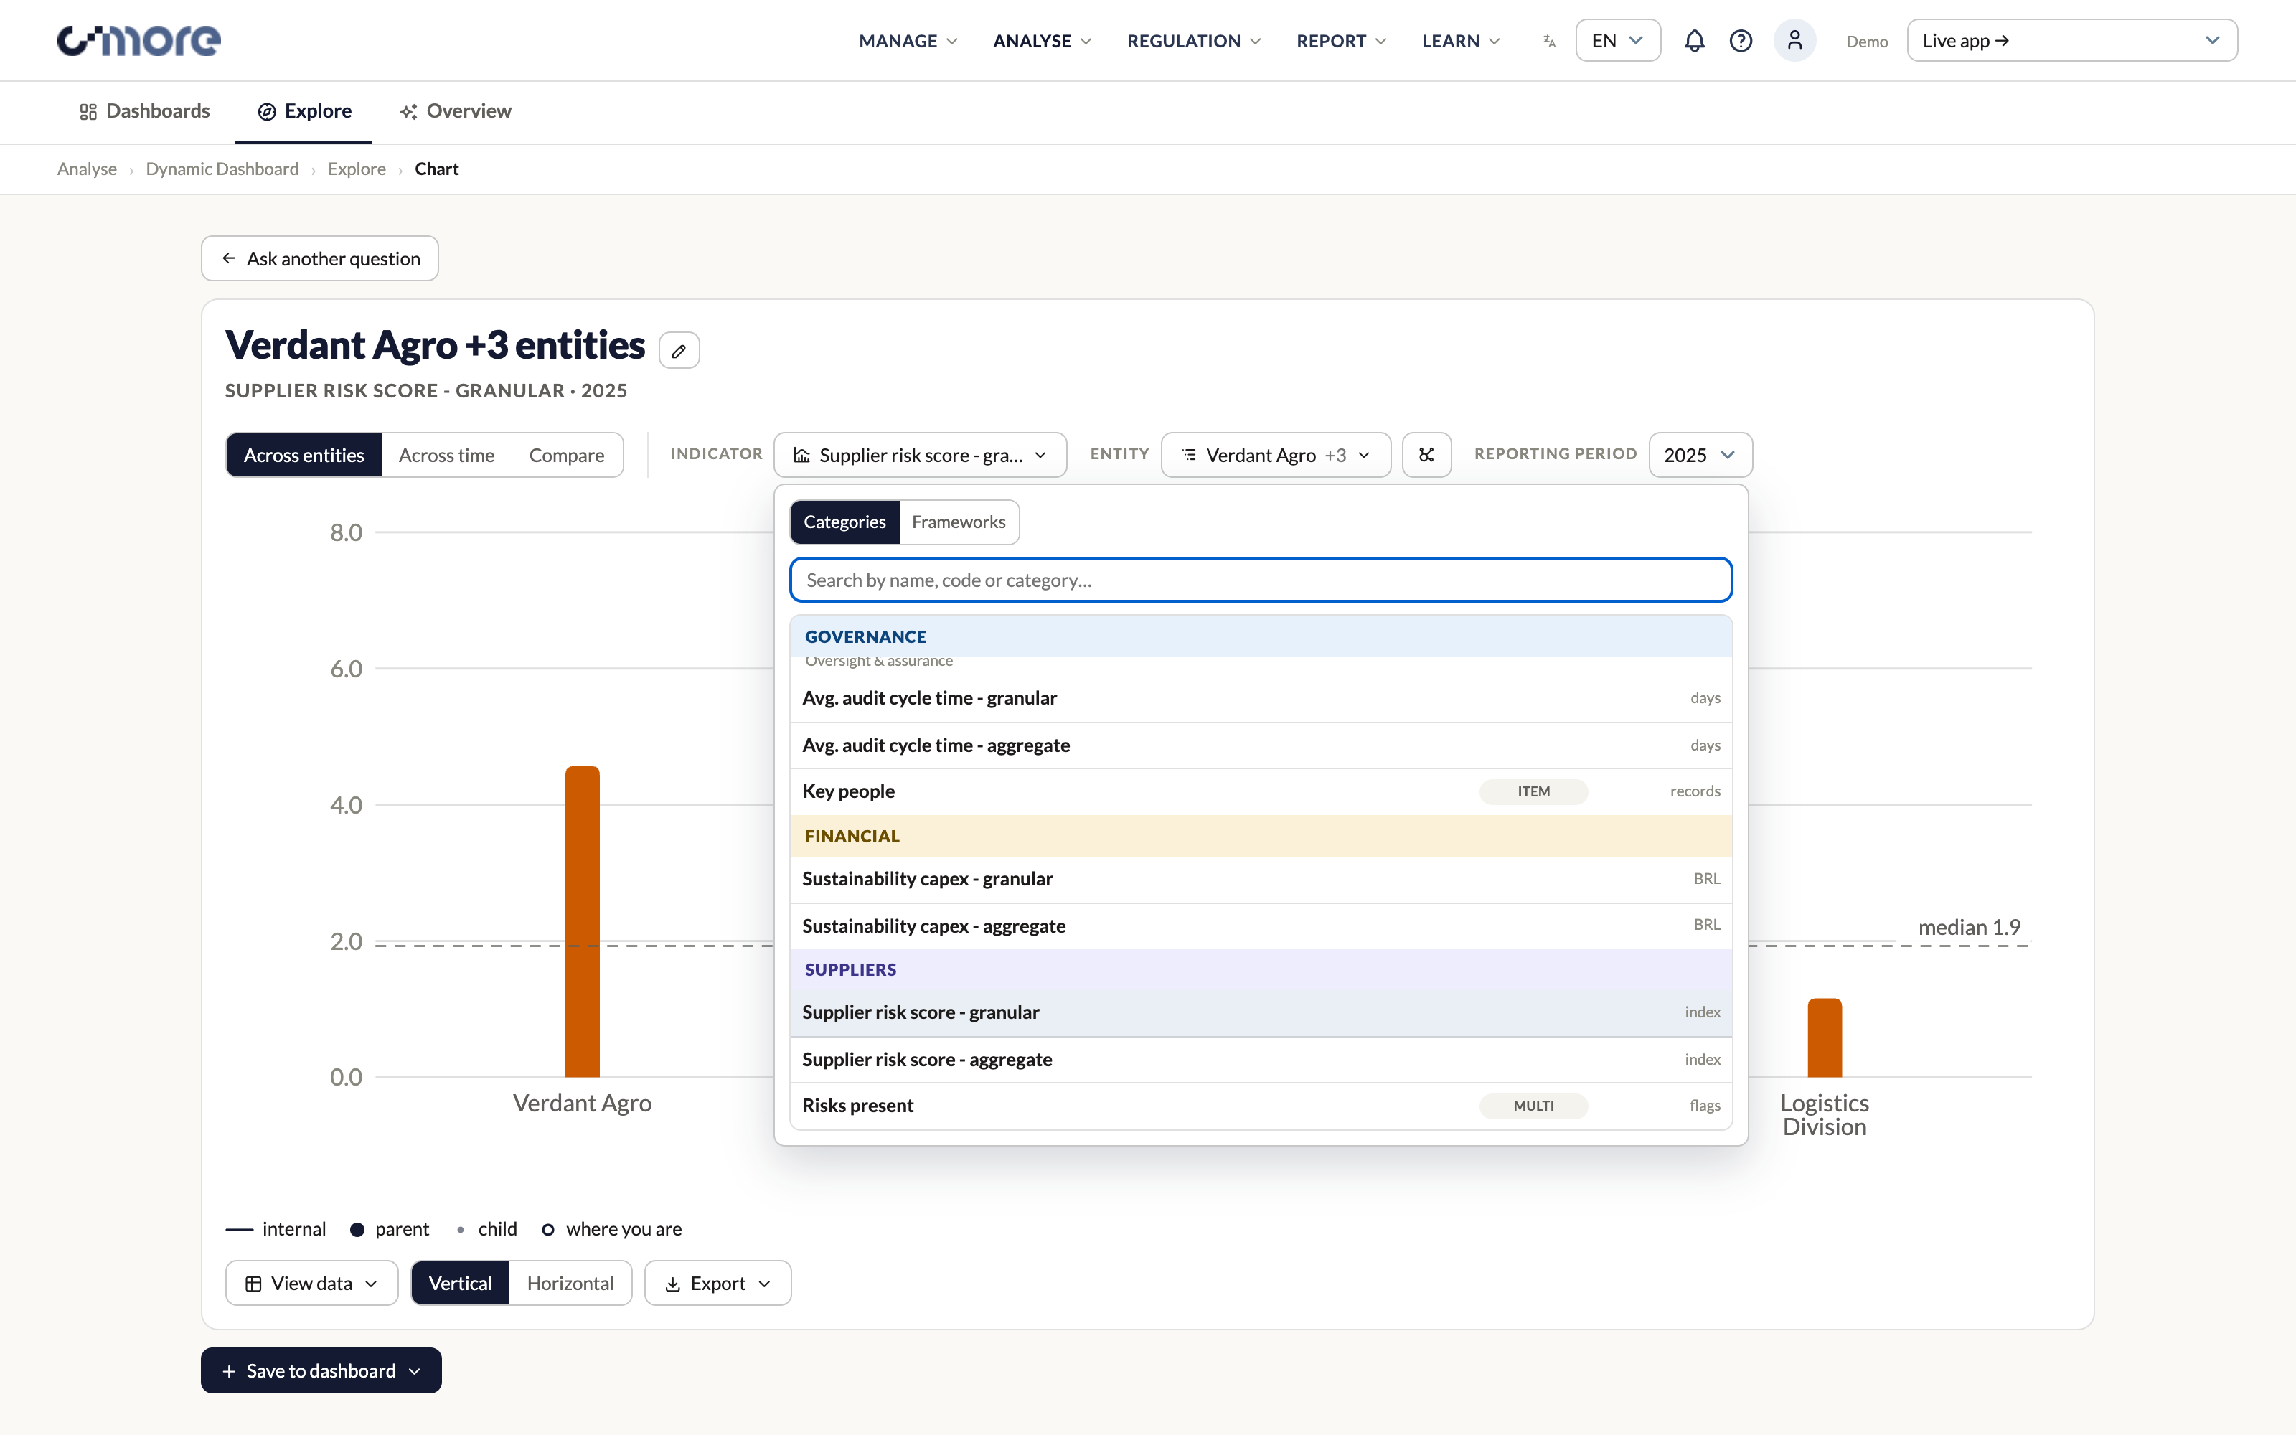The image size is (2296, 1435).
Task: Choose the Key people indicator
Action: click(x=1261, y=791)
